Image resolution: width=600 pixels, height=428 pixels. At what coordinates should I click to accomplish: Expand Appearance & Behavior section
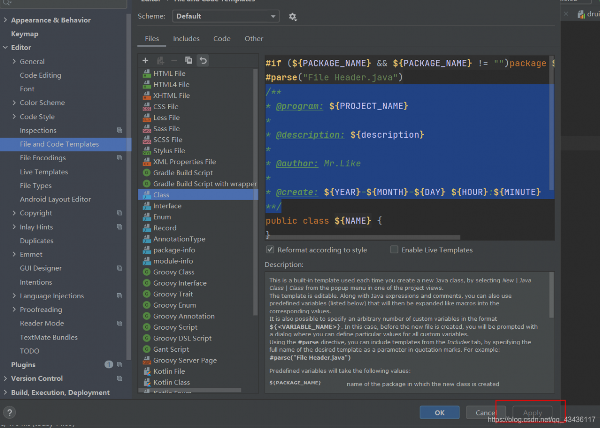(5, 20)
